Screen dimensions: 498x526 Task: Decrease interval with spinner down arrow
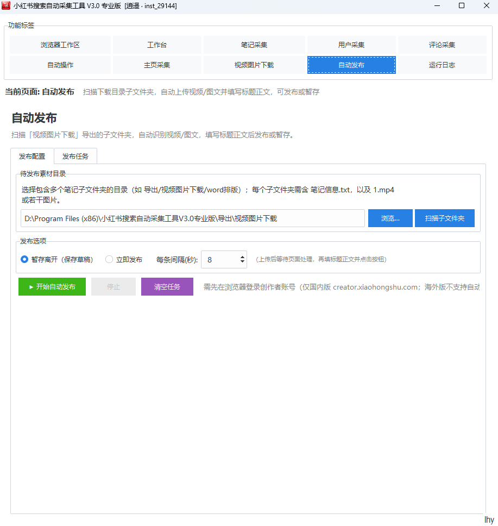tap(242, 262)
